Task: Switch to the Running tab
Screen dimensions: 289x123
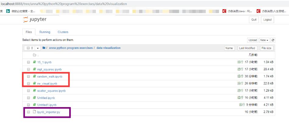Action: (x=45, y=32)
